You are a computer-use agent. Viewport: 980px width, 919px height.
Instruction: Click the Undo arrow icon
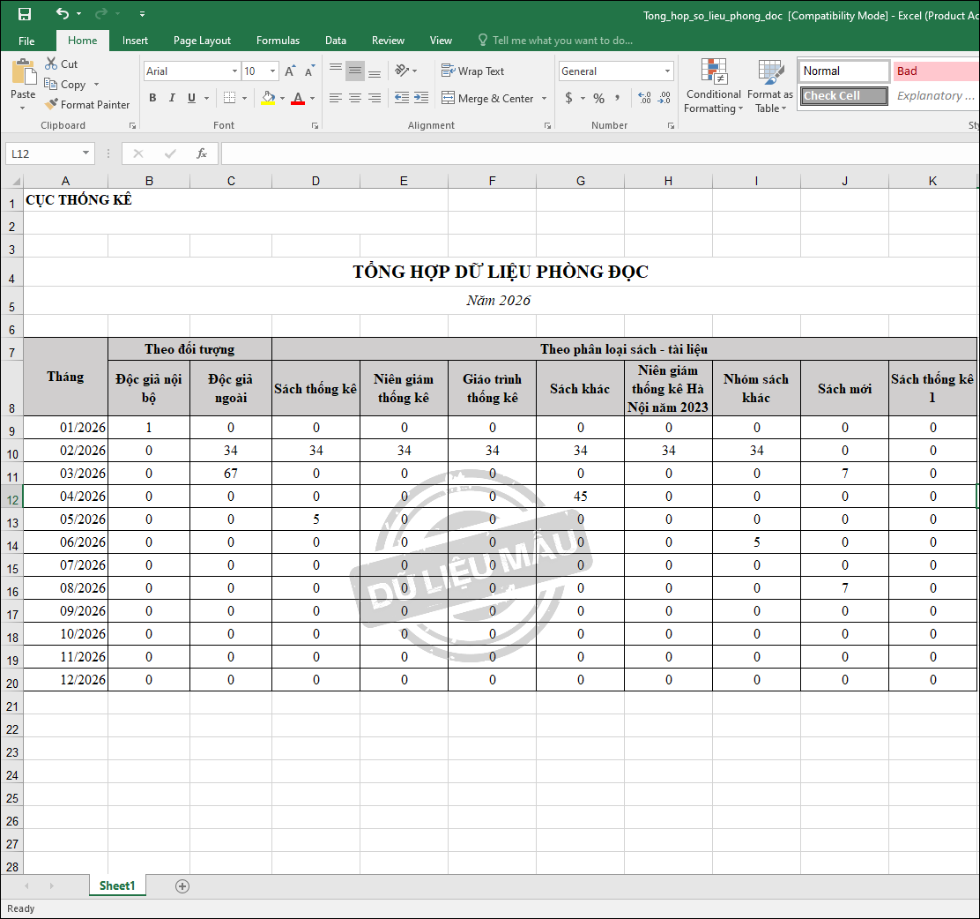[62, 14]
